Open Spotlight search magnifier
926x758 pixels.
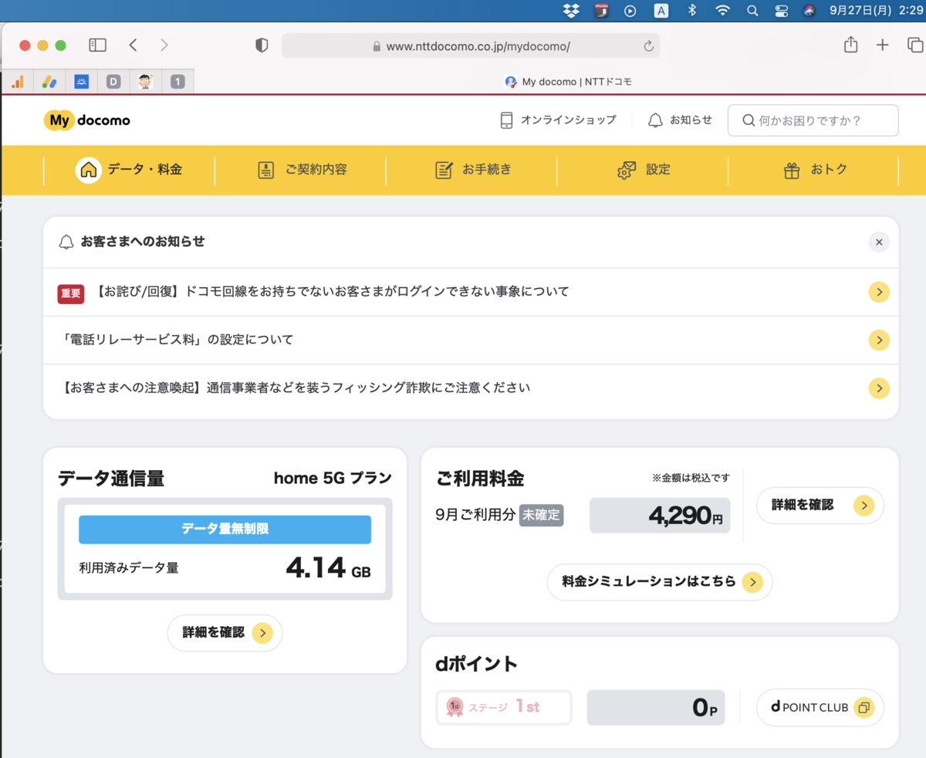[752, 11]
